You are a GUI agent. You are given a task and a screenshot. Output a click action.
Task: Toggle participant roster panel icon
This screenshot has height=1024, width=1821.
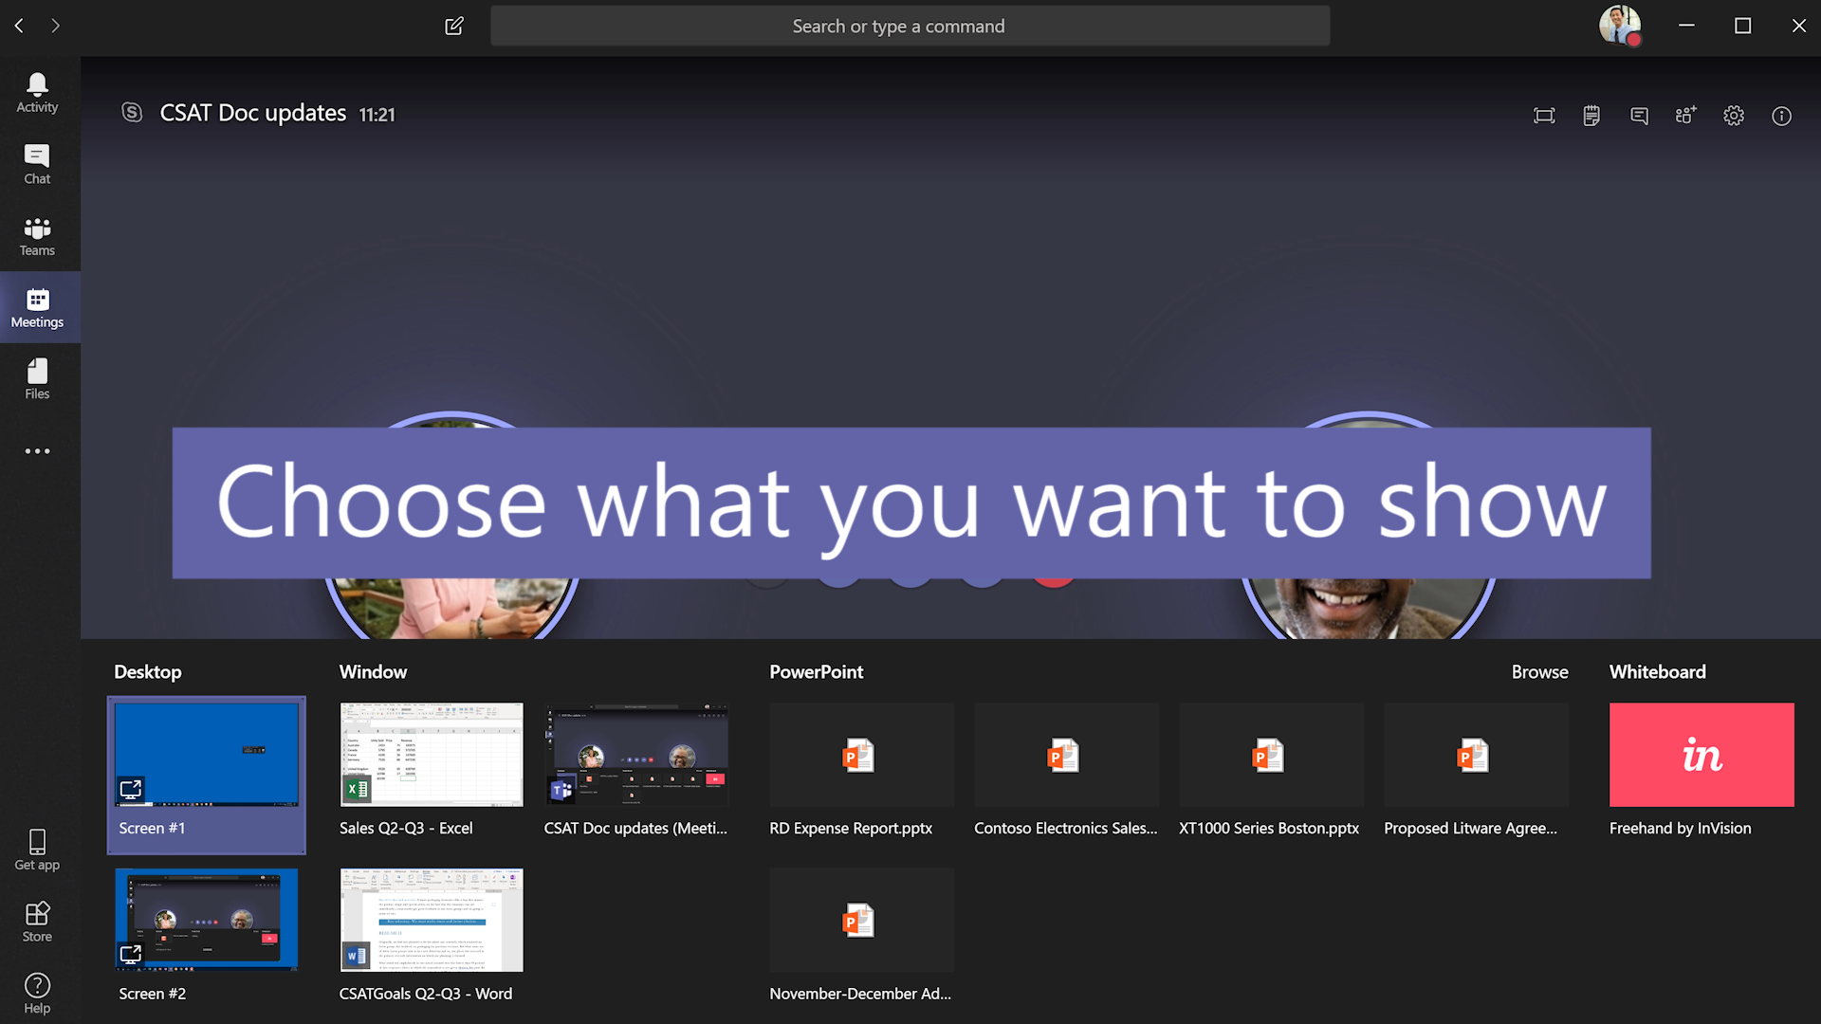[1686, 114]
